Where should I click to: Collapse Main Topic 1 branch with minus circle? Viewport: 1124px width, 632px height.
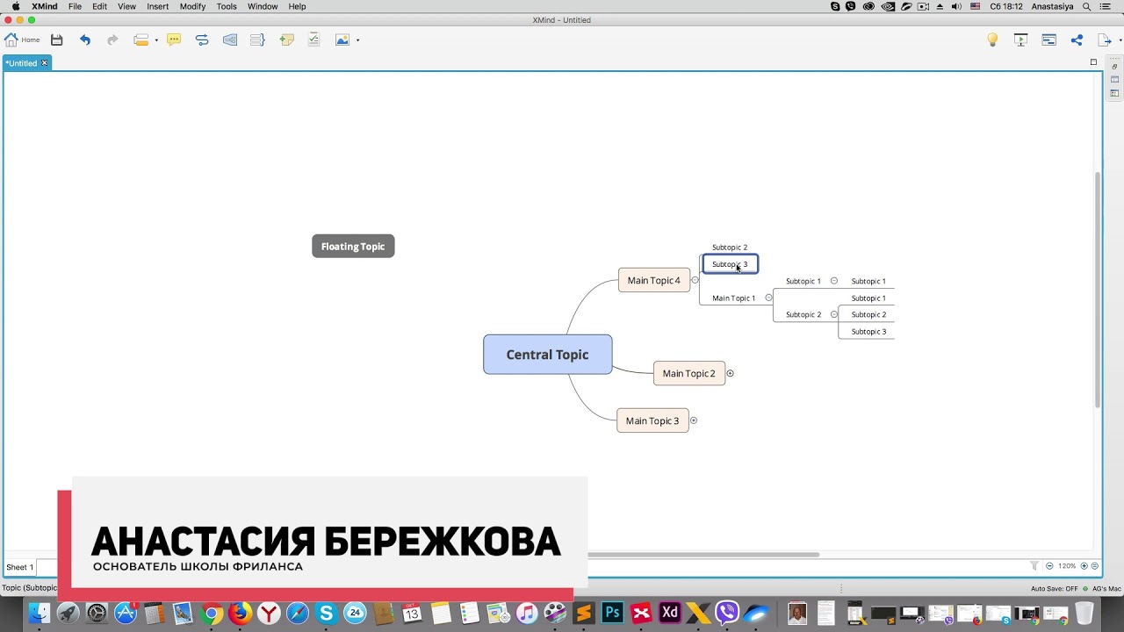pos(768,298)
